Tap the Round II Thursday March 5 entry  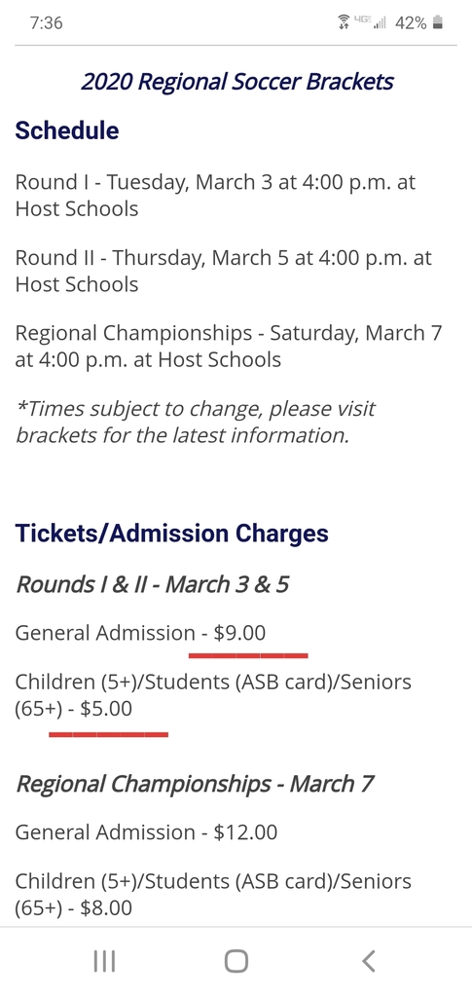click(x=224, y=271)
